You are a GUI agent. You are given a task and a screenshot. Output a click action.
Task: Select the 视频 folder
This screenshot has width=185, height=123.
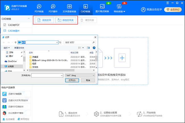click(34, 64)
